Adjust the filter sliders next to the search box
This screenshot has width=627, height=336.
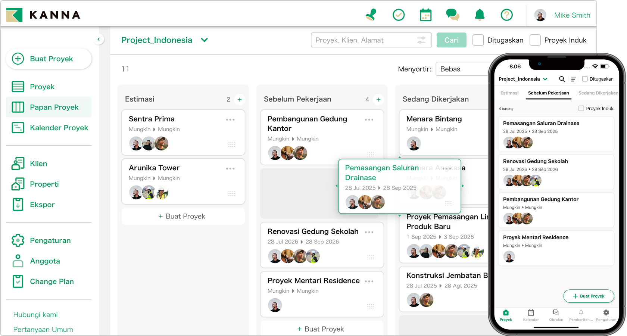pos(421,40)
